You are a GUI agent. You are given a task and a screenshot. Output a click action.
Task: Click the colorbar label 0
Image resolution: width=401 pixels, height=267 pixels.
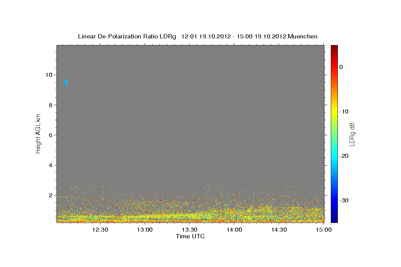(x=341, y=67)
